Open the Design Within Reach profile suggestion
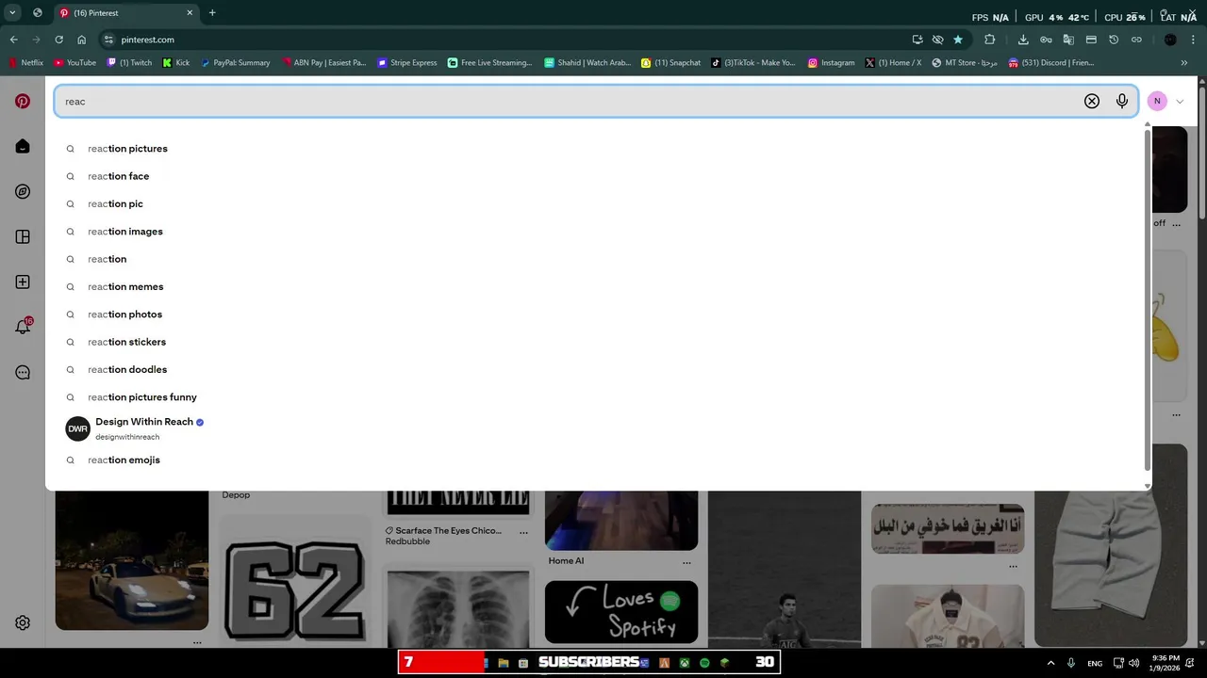Image resolution: width=1207 pixels, height=678 pixels. pos(135,428)
